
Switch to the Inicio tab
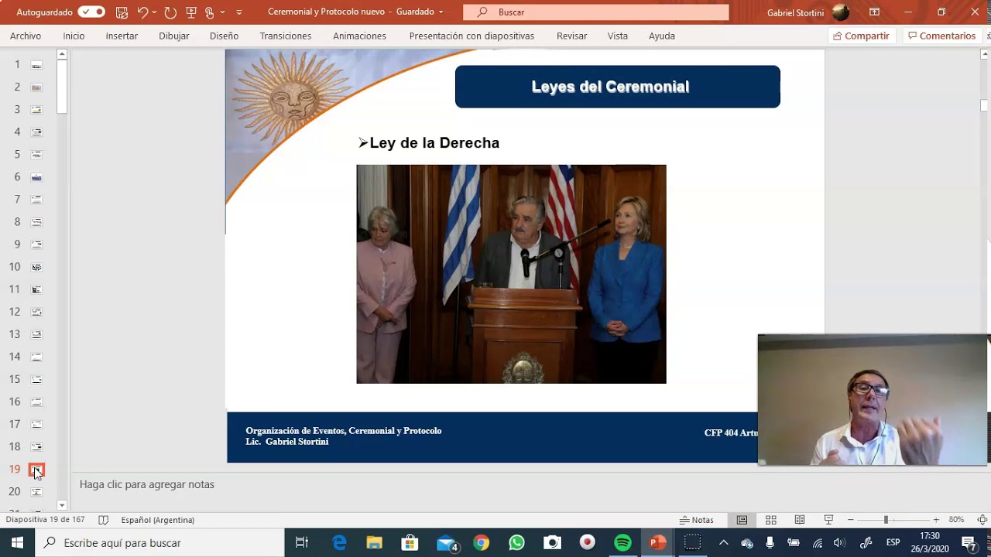click(x=74, y=36)
